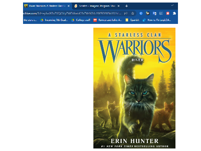
Task: Open the Romeo and Juliet bookmark
Action: (108, 20)
